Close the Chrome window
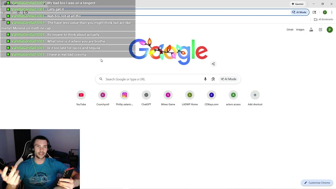 pos(331,4)
